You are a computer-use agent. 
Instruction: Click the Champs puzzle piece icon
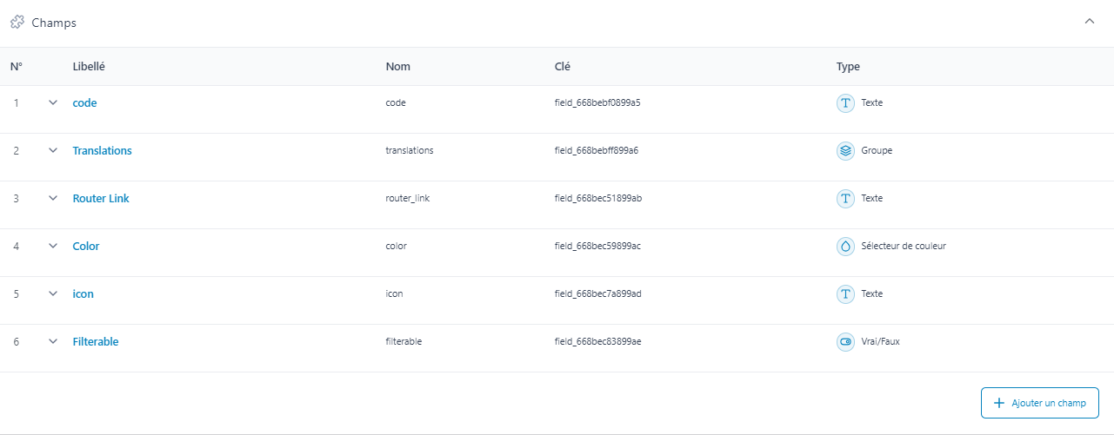point(17,23)
